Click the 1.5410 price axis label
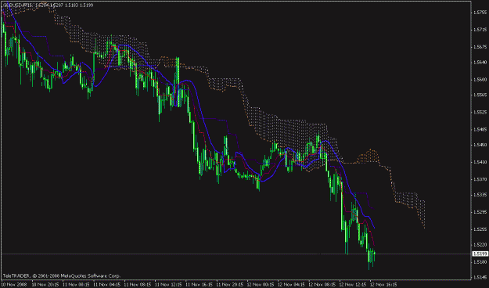The height and width of the screenshot is (288, 489). (480, 162)
